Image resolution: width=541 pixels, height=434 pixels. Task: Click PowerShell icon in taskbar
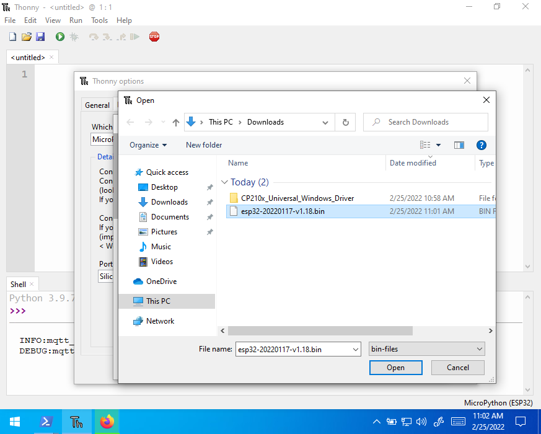pos(46,422)
